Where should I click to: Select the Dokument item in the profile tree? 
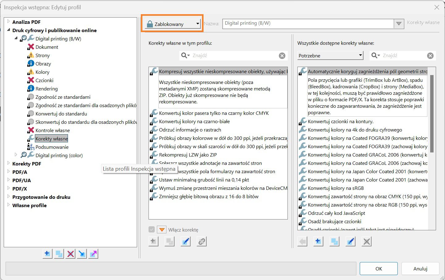pyautogui.click(x=47, y=47)
